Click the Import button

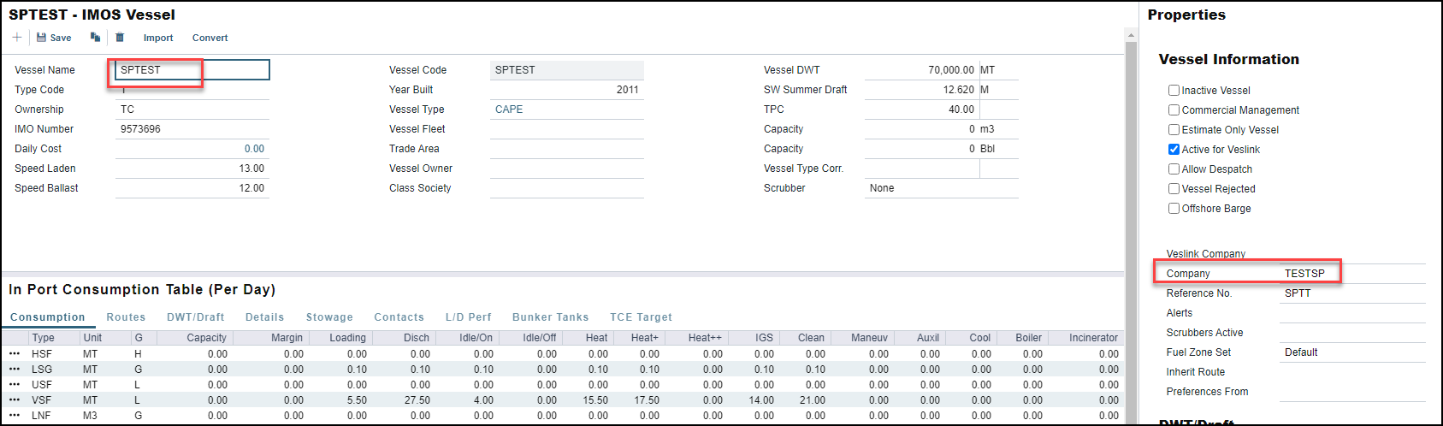point(158,38)
